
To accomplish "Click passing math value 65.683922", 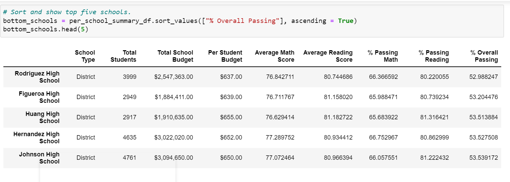I will pyautogui.click(x=384, y=117).
